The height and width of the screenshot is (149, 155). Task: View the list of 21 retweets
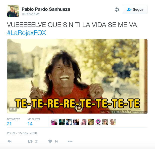click(14, 122)
